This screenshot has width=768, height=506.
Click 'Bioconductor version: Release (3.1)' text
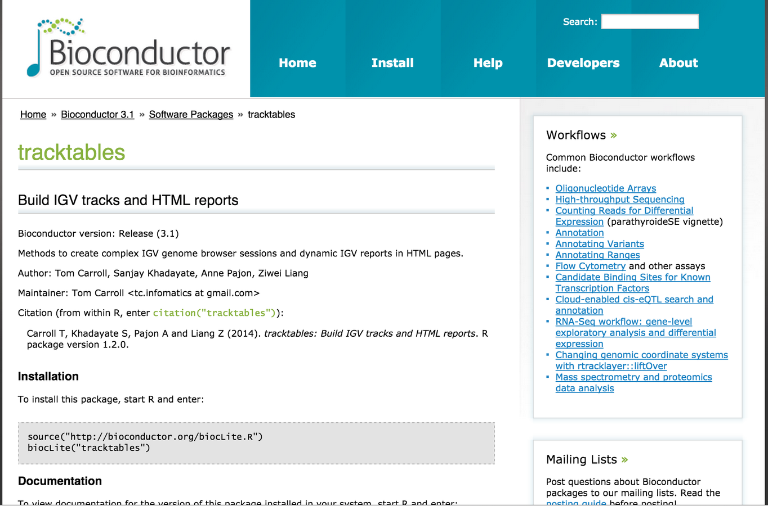(99, 233)
